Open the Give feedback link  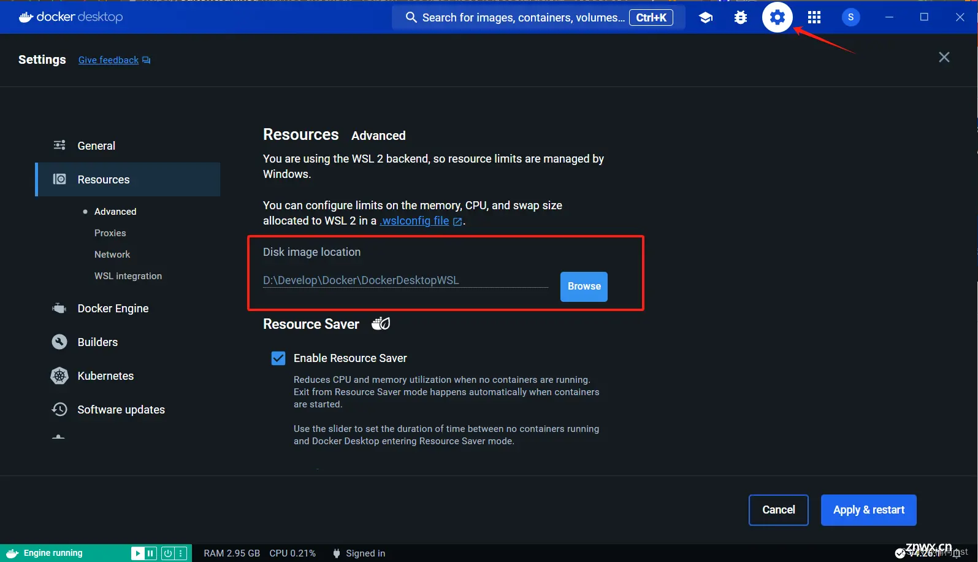(109, 60)
